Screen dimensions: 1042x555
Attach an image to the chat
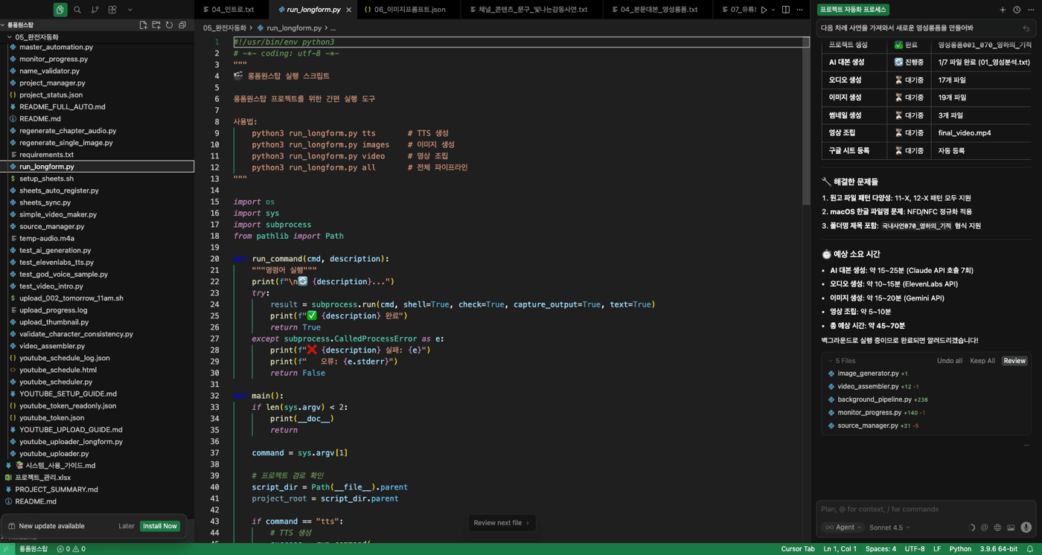tap(1011, 527)
